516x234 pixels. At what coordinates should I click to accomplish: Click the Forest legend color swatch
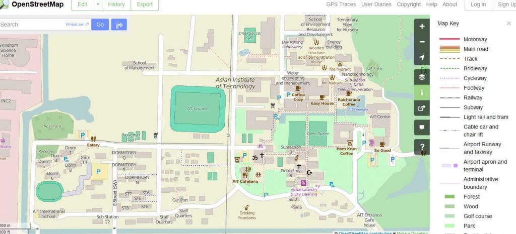[449, 197]
